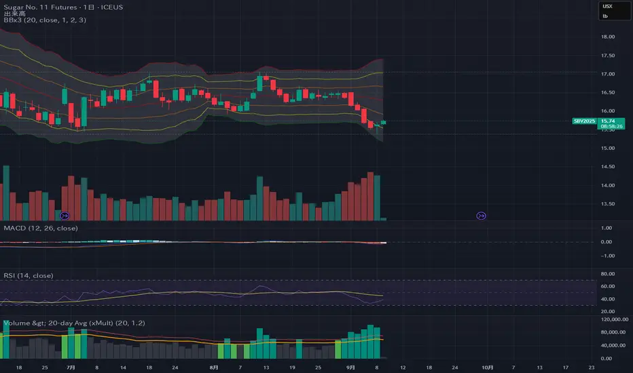633x373 pixels.
Task: Click the 17.00 price scale label
Action: [x=608, y=74]
